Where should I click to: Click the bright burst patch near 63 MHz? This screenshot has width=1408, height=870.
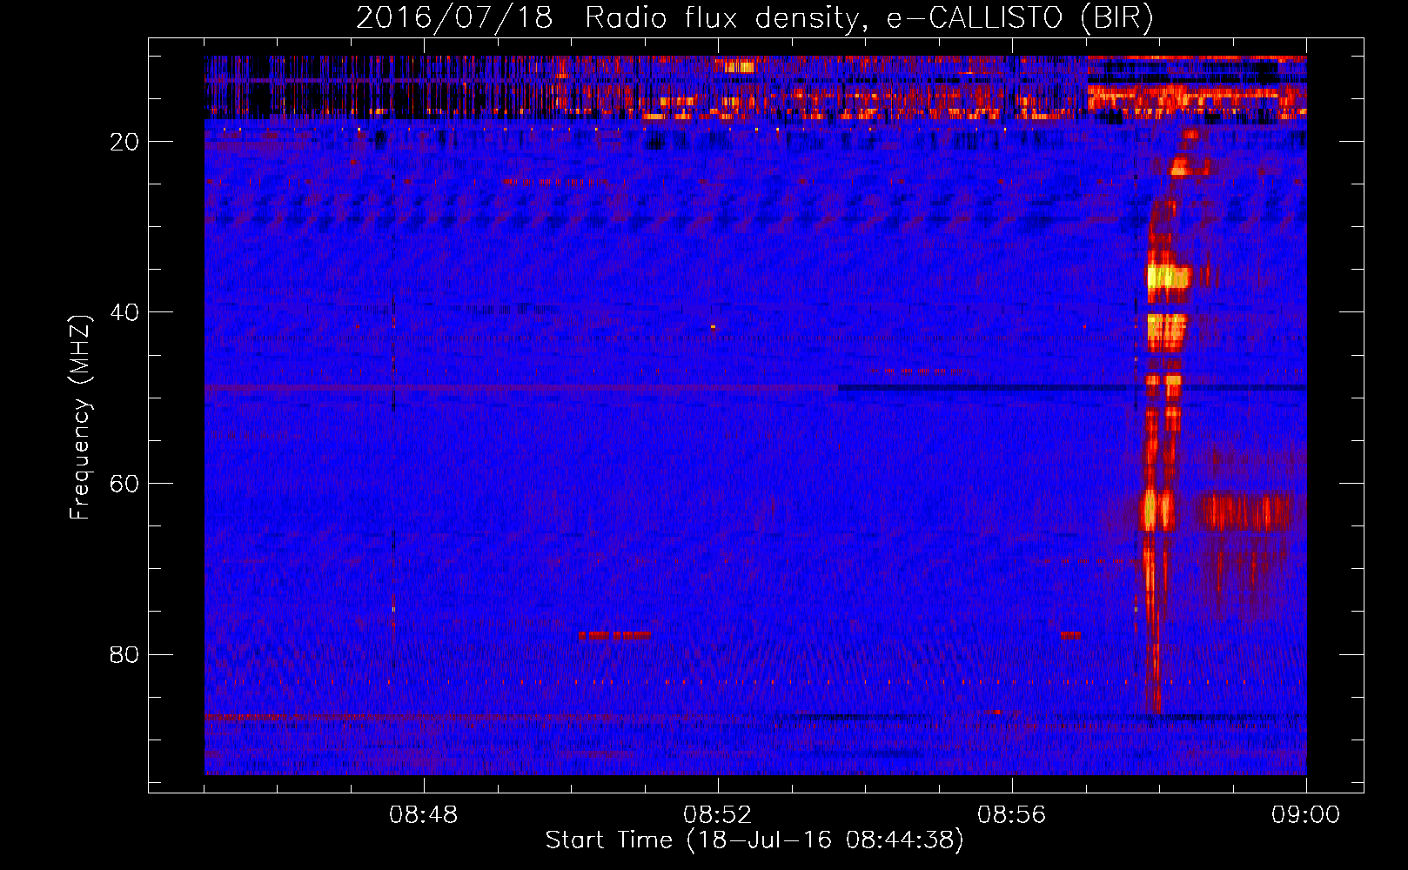click(x=1157, y=511)
